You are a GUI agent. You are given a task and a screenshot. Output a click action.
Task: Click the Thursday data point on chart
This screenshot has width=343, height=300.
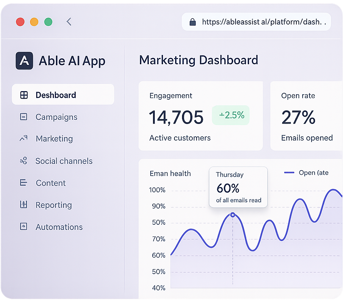pyautogui.click(x=232, y=215)
